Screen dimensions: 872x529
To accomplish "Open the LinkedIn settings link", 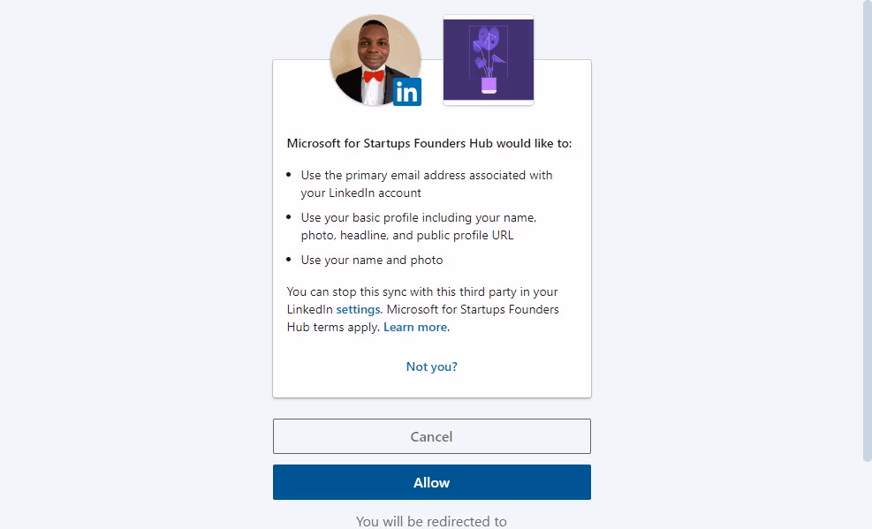I will (x=358, y=309).
